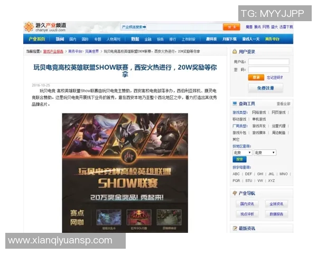317x254 pixels.
Task: Click the 游久产业频道 site logo
Action: point(45,27)
